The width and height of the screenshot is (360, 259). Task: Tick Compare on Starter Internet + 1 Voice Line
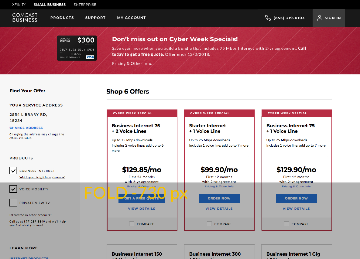[209, 224]
